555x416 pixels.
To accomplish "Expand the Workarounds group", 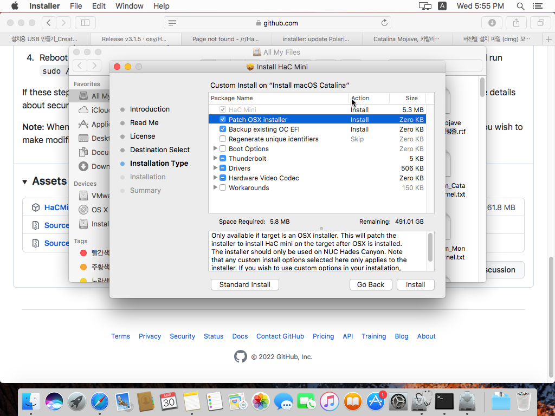I will click(x=215, y=187).
